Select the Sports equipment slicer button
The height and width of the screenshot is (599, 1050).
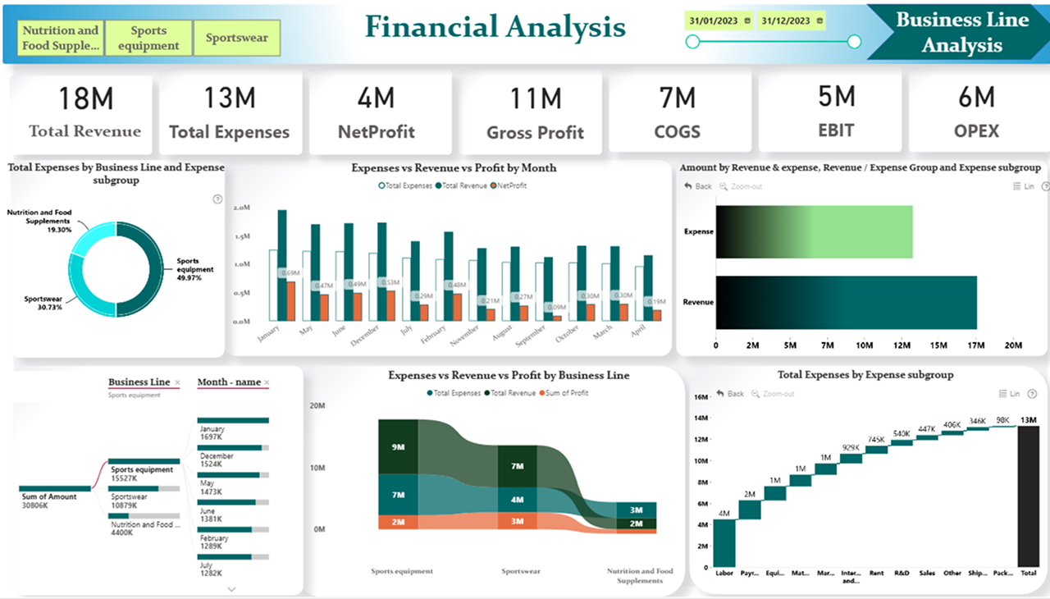pos(148,38)
